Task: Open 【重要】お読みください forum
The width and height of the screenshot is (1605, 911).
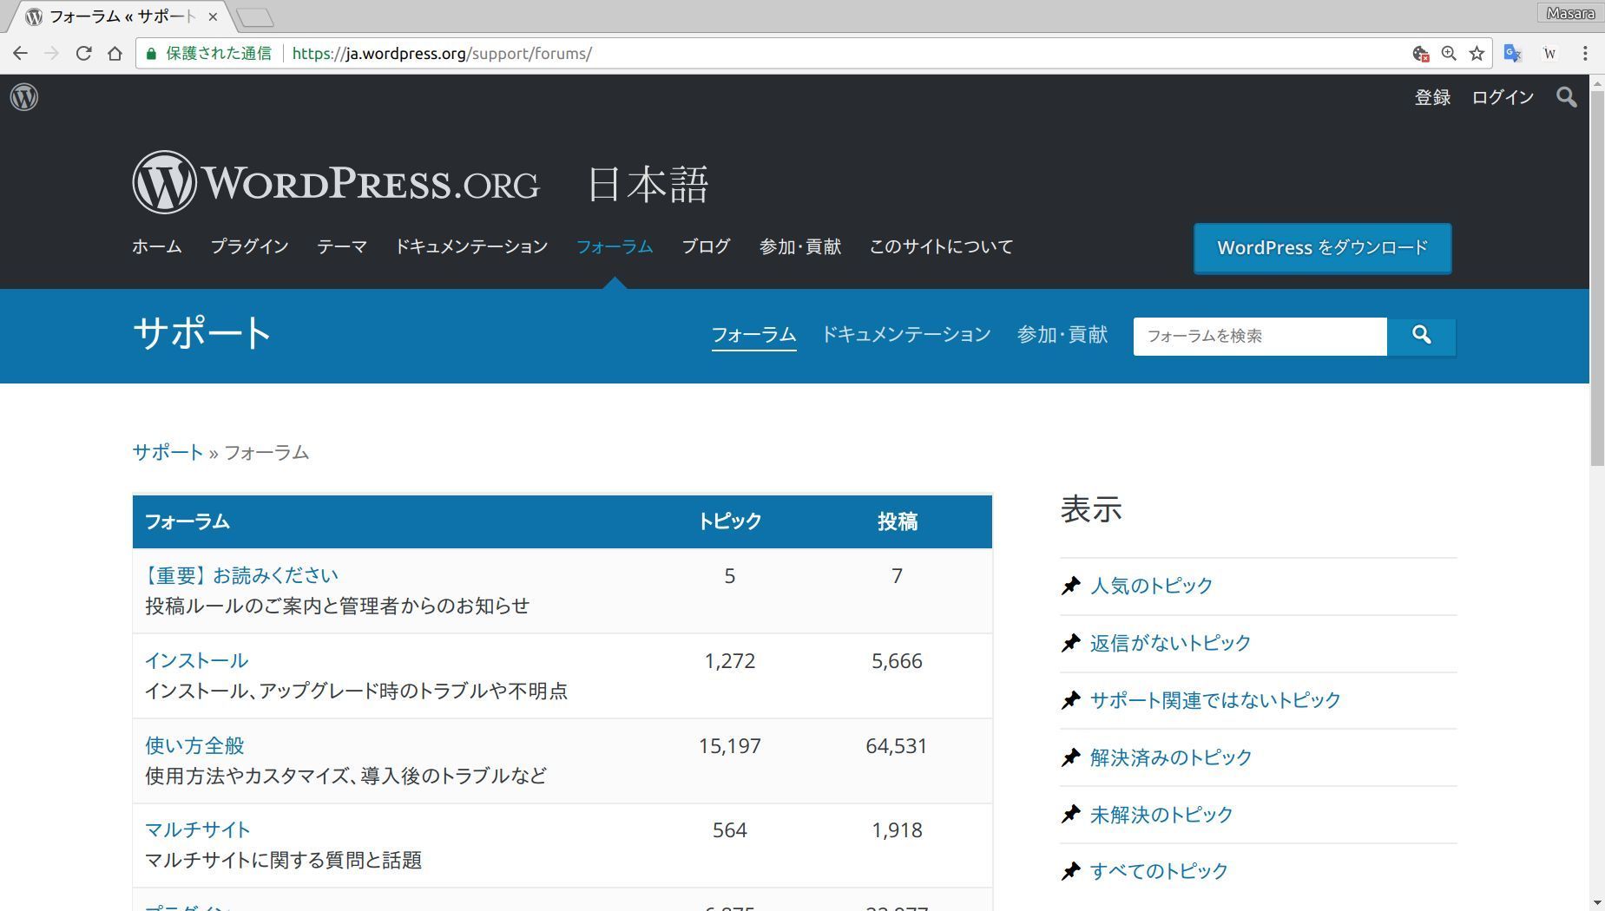Action: click(x=241, y=576)
